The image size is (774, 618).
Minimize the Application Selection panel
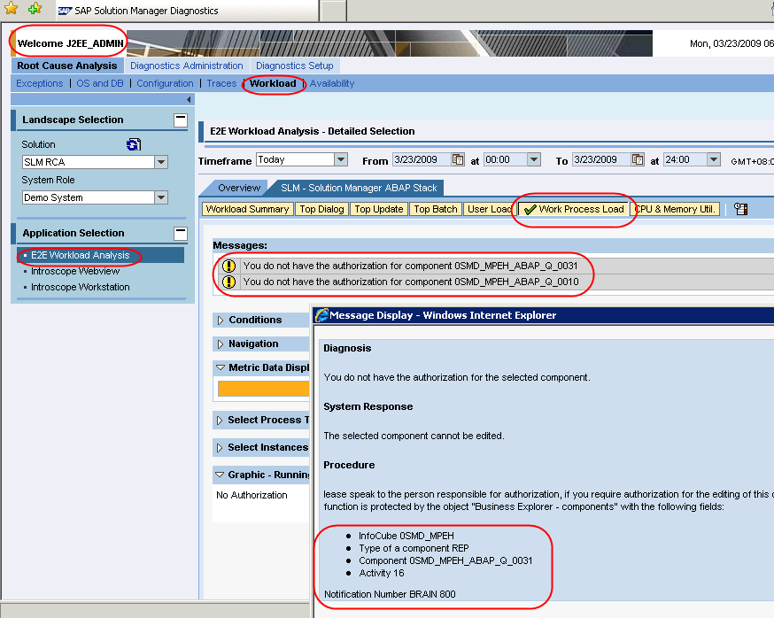181,233
